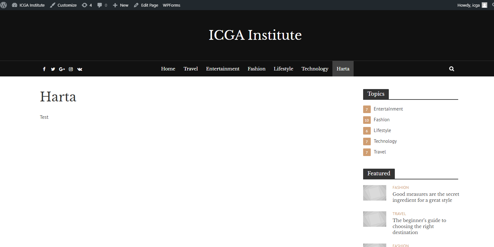Open the Instagram social icon link

pos(71,69)
